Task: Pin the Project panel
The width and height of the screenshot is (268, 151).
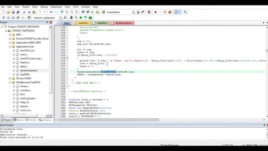Action: click(x=47, y=22)
